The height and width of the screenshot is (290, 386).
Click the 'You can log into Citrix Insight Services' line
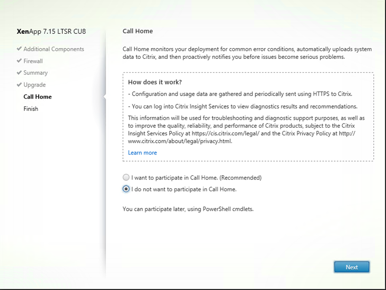click(x=243, y=106)
